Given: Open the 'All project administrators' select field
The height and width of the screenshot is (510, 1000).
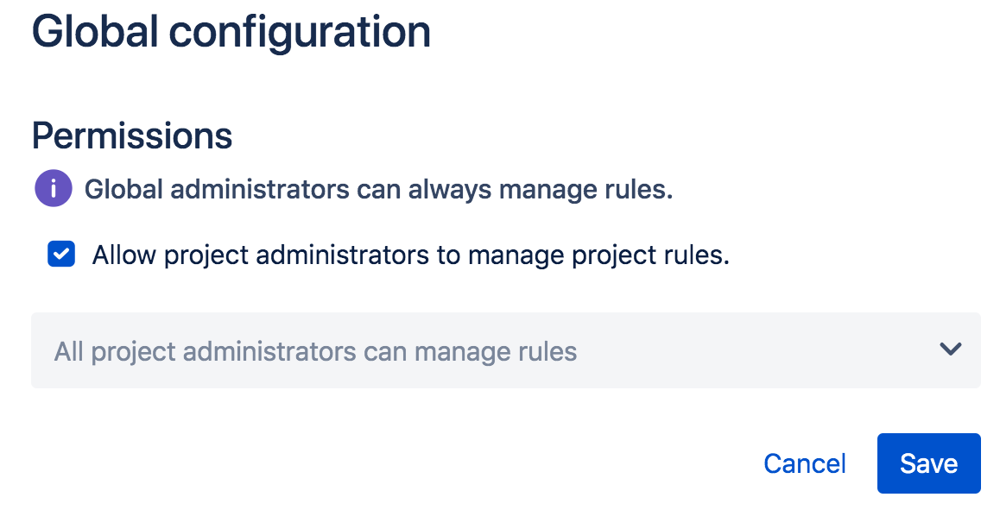Looking at the screenshot, I should tap(505, 350).
